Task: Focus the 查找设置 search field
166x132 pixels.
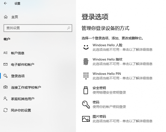Action: click(38, 28)
